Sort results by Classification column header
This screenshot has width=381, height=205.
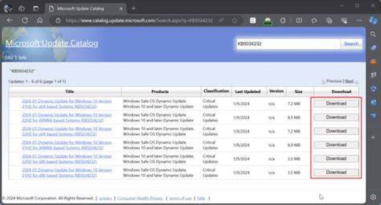216,91
